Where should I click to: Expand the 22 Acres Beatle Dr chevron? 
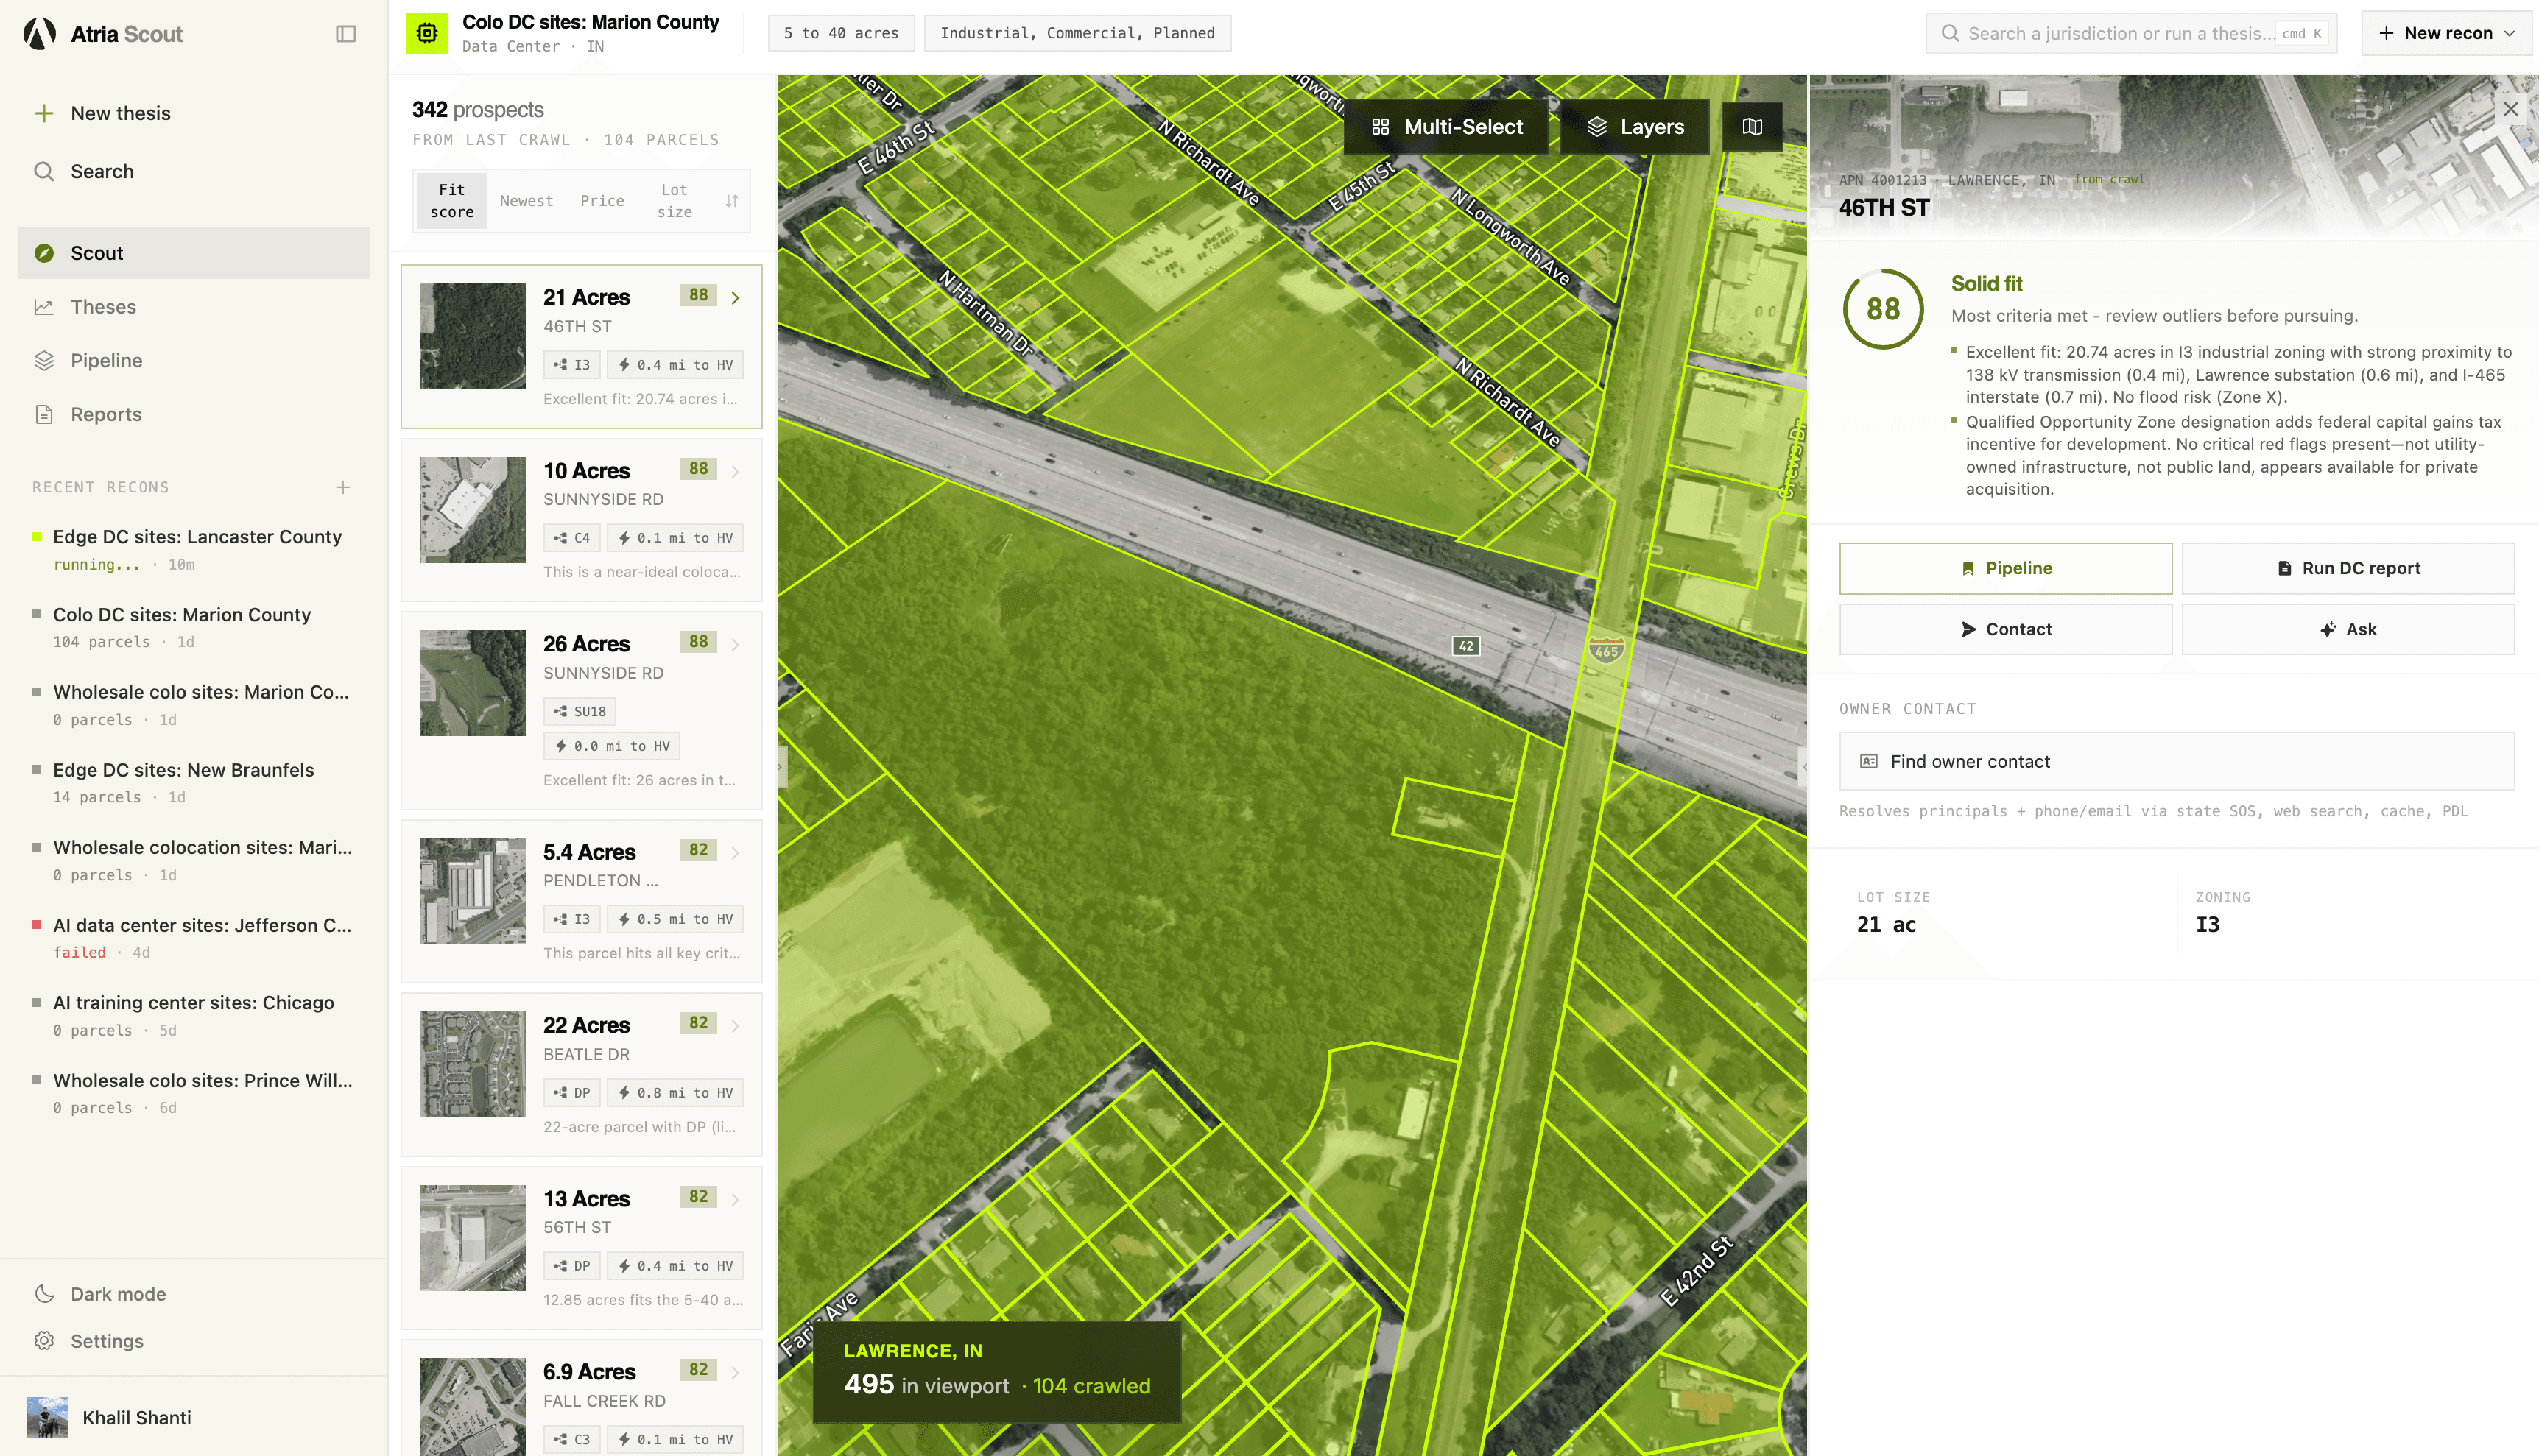[x=736, y=1026]
